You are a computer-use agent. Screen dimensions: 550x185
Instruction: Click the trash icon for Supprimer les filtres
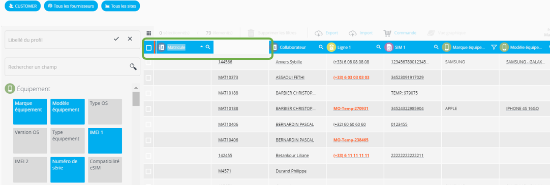251,33
